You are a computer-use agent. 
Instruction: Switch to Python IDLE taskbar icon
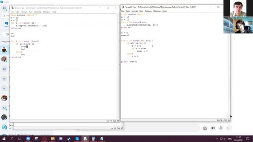[85, 138]
